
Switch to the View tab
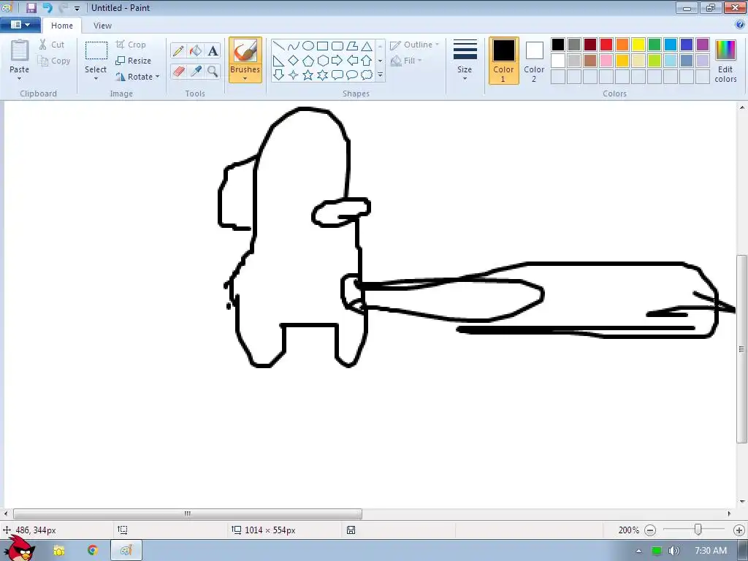click(102, 26)
